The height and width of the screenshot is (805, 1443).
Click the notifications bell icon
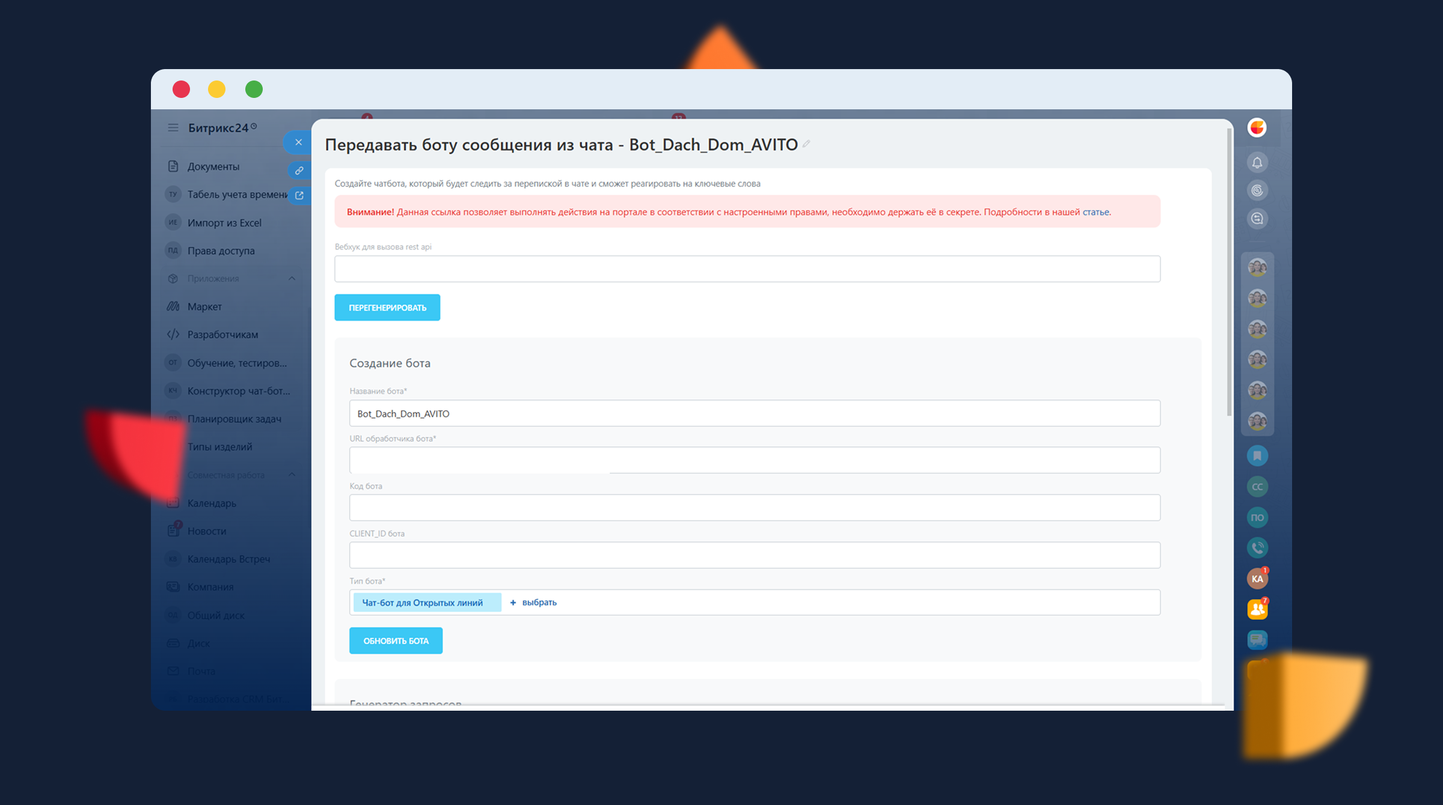pyautogui.click(x=1257, y=162)
